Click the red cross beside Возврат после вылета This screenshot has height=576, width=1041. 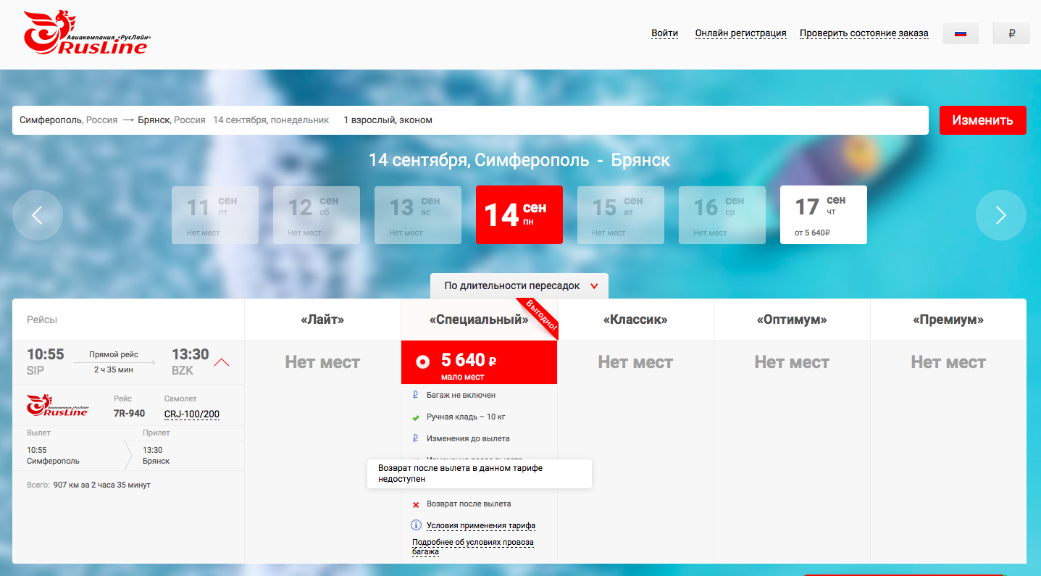click(416, 504)
